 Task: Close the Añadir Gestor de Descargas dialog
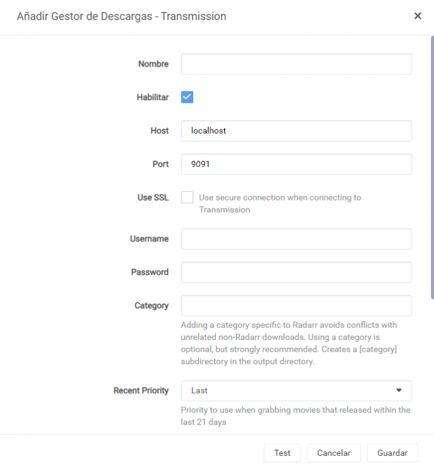[x=418, y=16]
